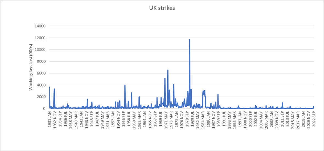Click the "1978 SEP" x-axis label
The image size is (324, 151).
[x=187, y=119]
